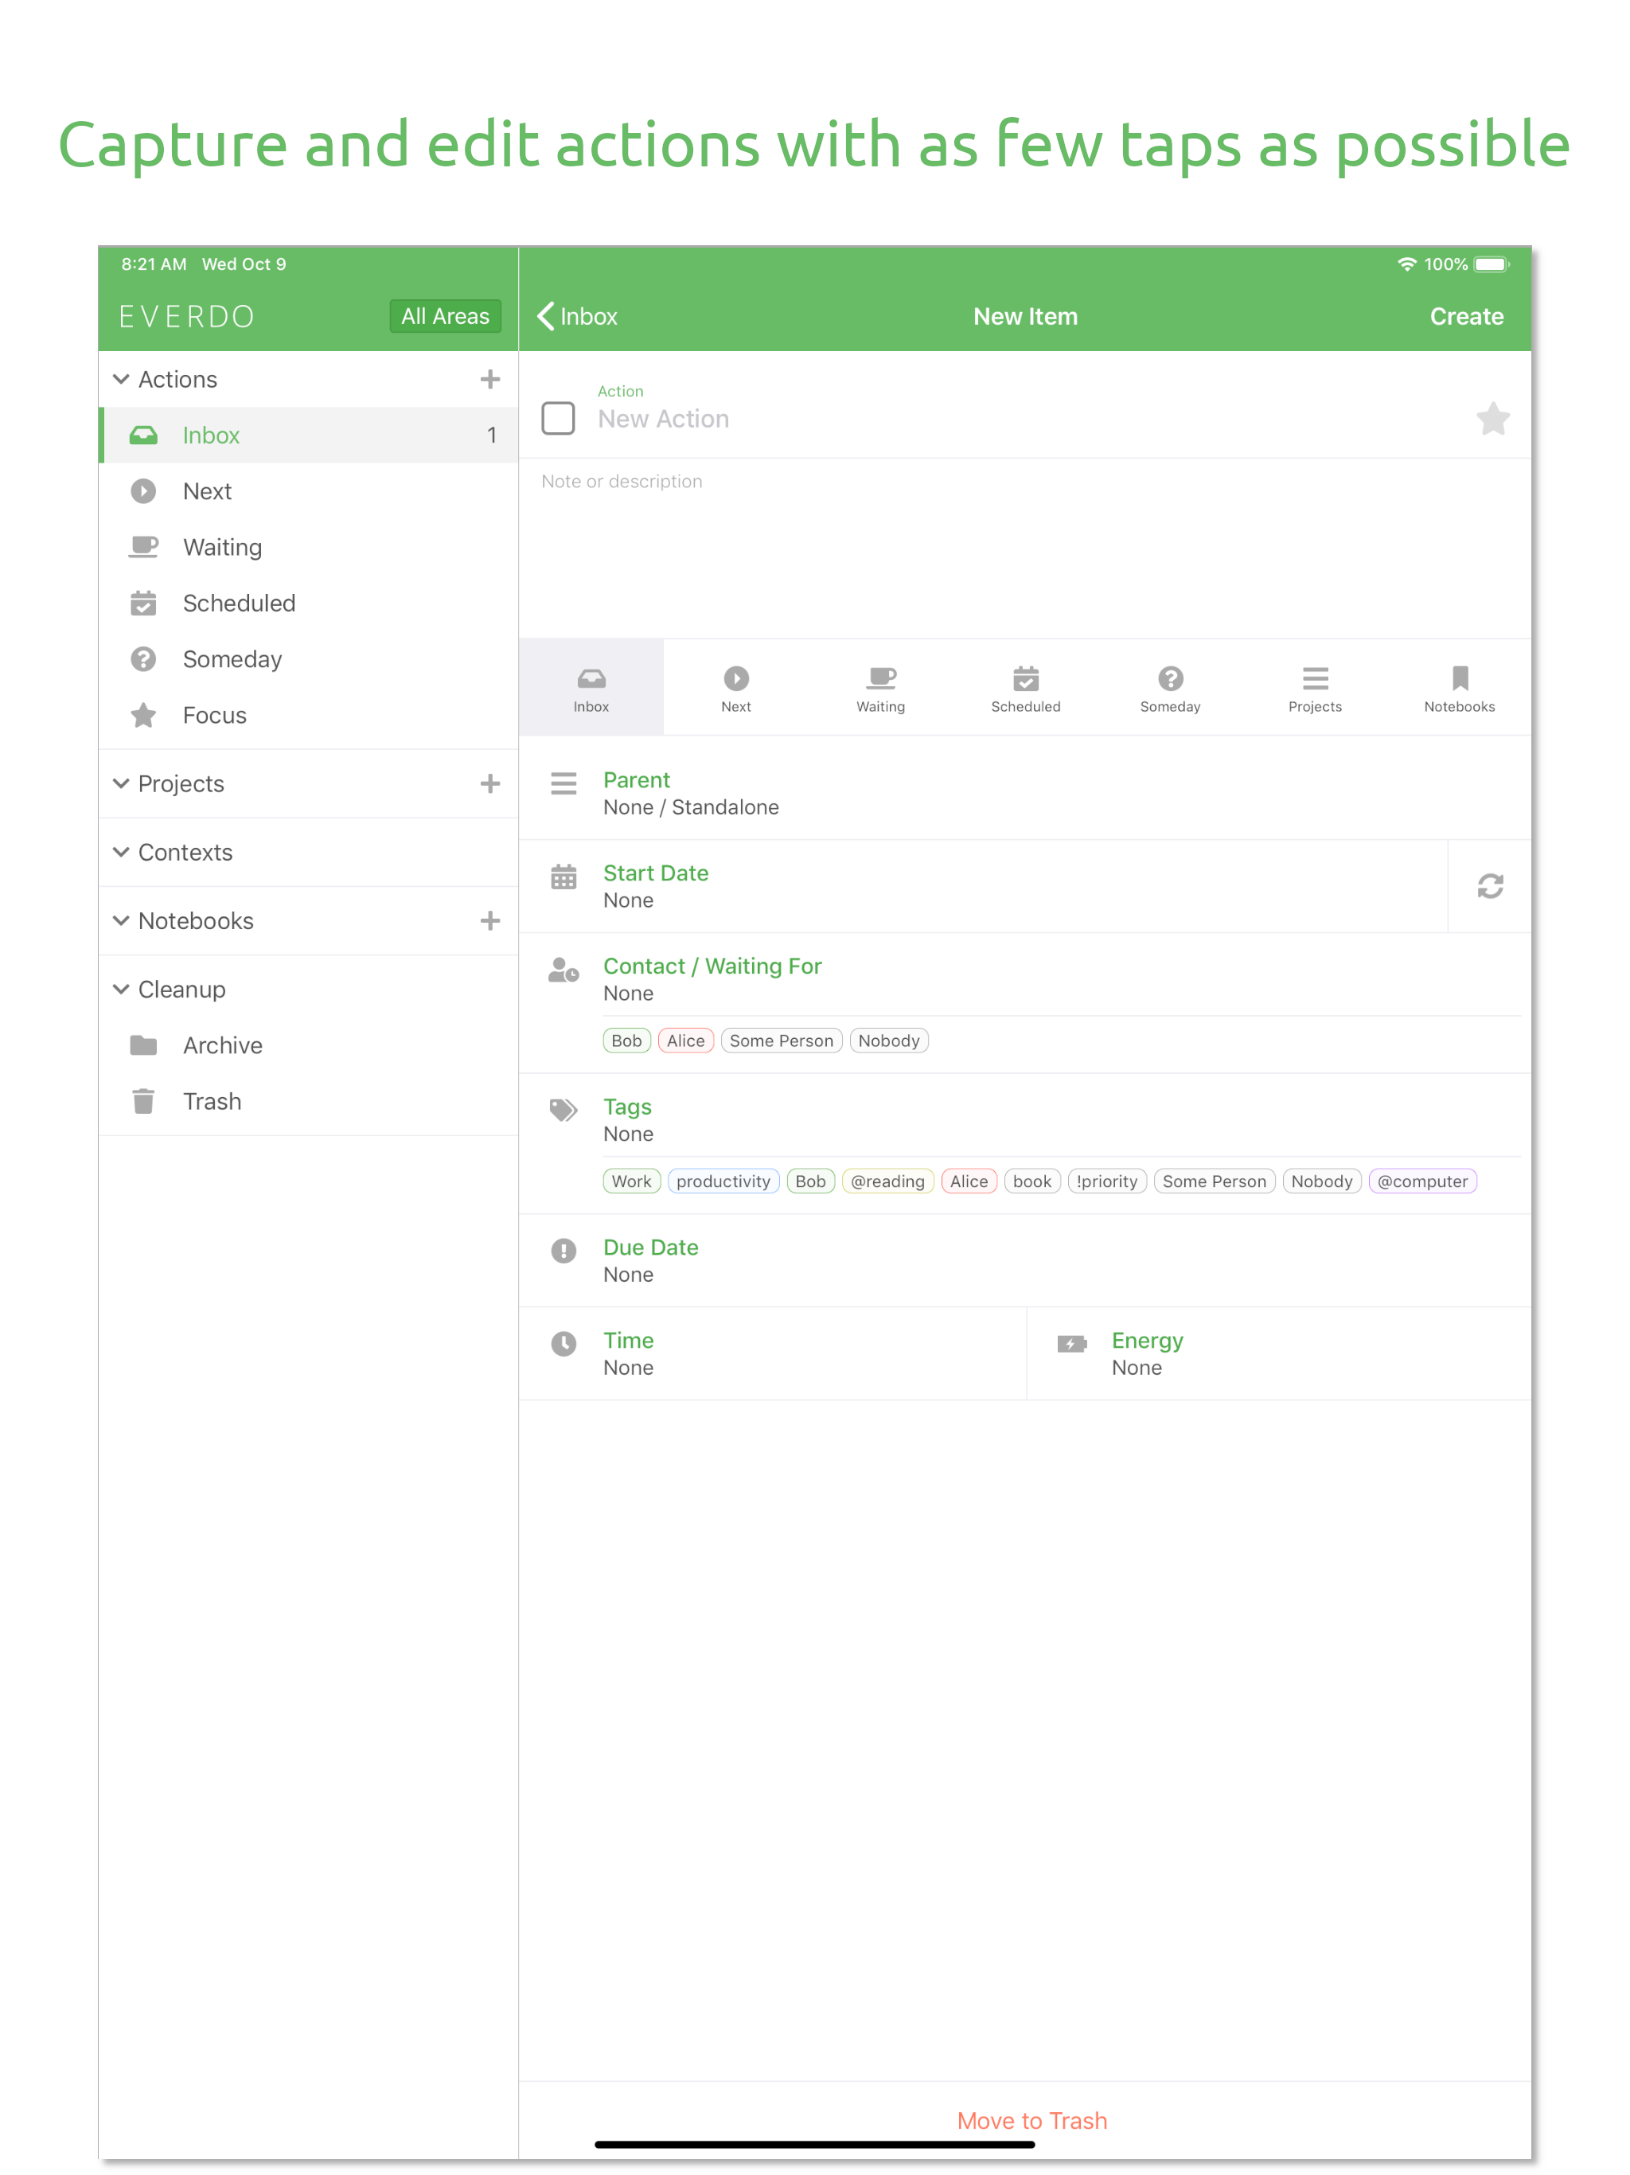Star the new action for focus

click(1492, 419)
